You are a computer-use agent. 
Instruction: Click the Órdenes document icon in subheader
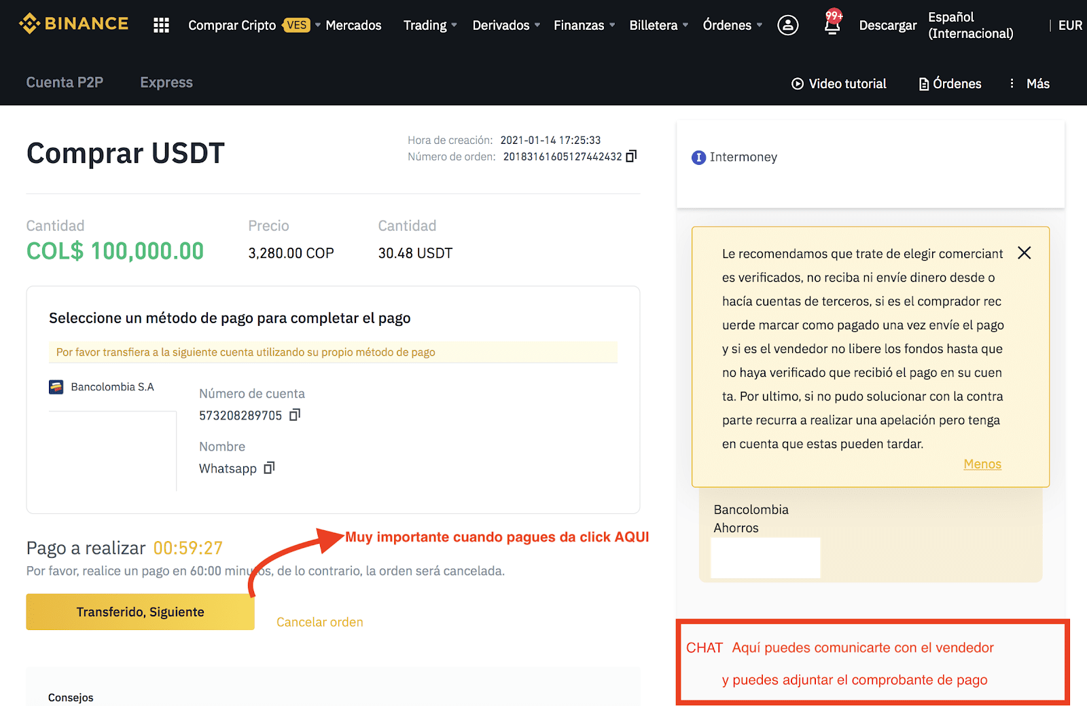point(924,84)
